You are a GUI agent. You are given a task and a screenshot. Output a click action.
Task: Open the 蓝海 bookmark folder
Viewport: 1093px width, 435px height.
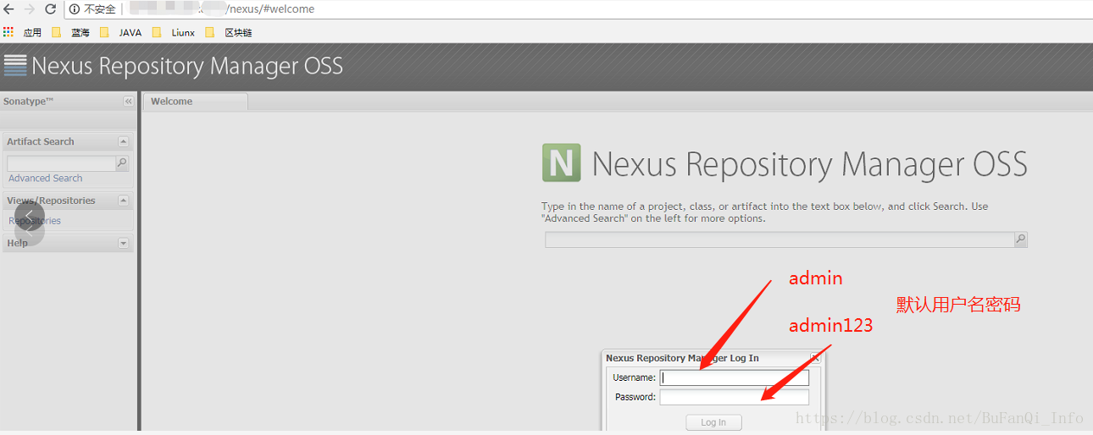click(x=71, y=32)
